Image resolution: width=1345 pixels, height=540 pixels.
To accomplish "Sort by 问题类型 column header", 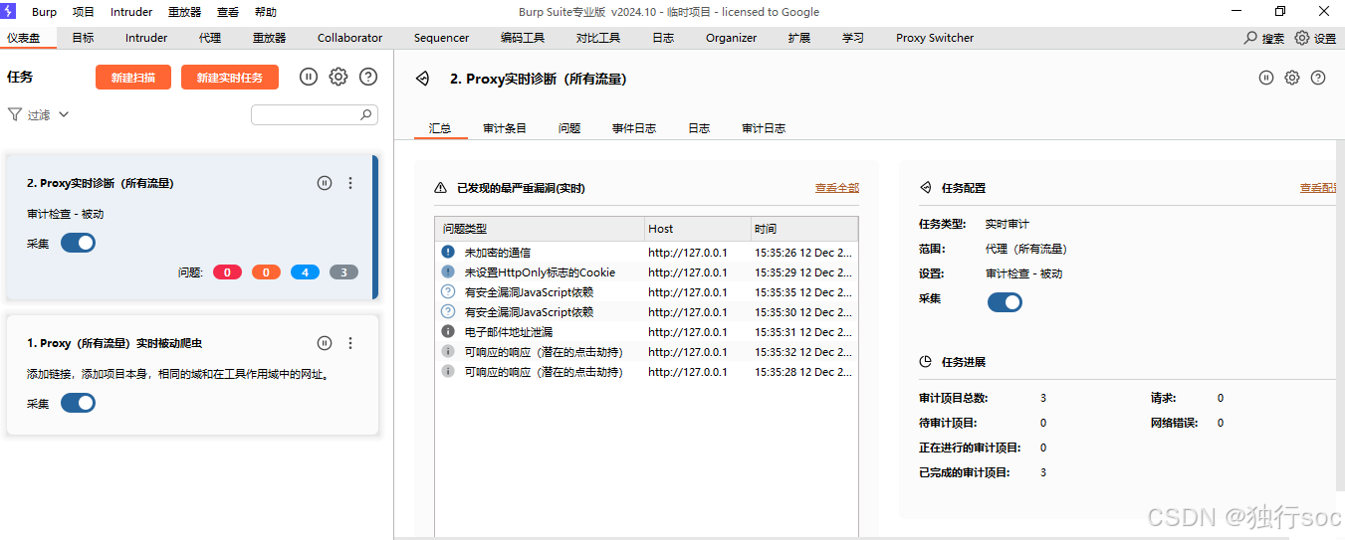I will (540, 229).
